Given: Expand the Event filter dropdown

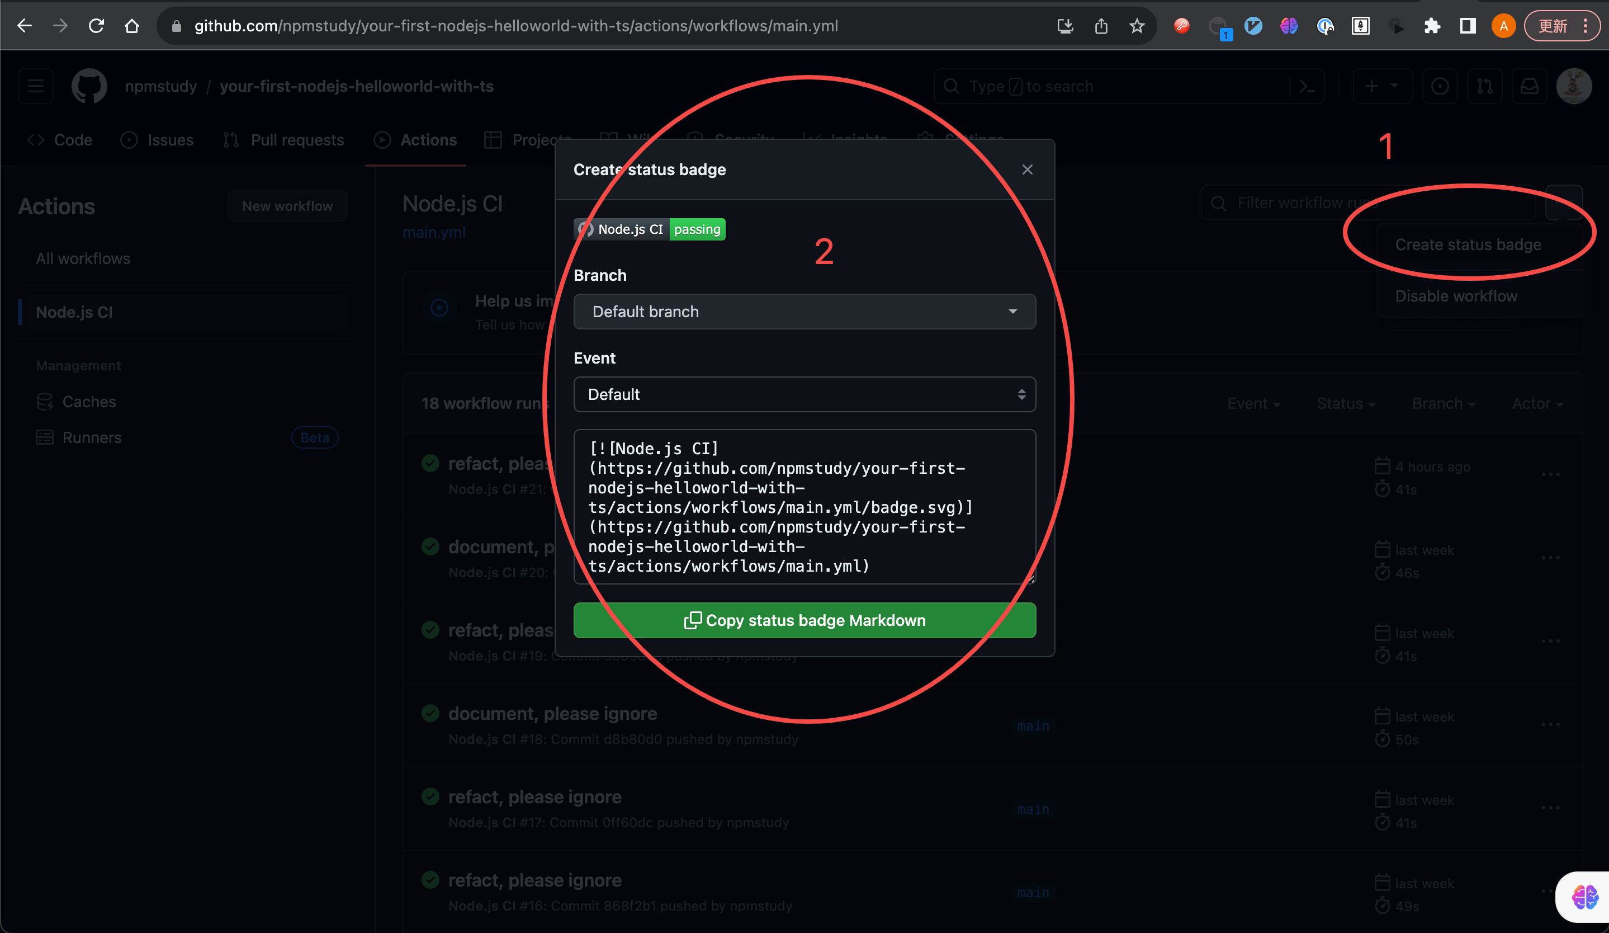Looking at the screenshot, I should point(1253,404).
